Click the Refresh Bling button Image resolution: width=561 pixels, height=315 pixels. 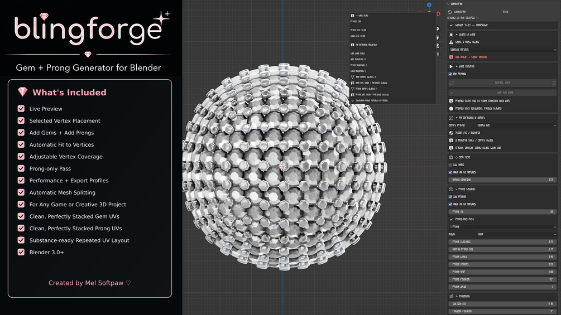[499, 83]
